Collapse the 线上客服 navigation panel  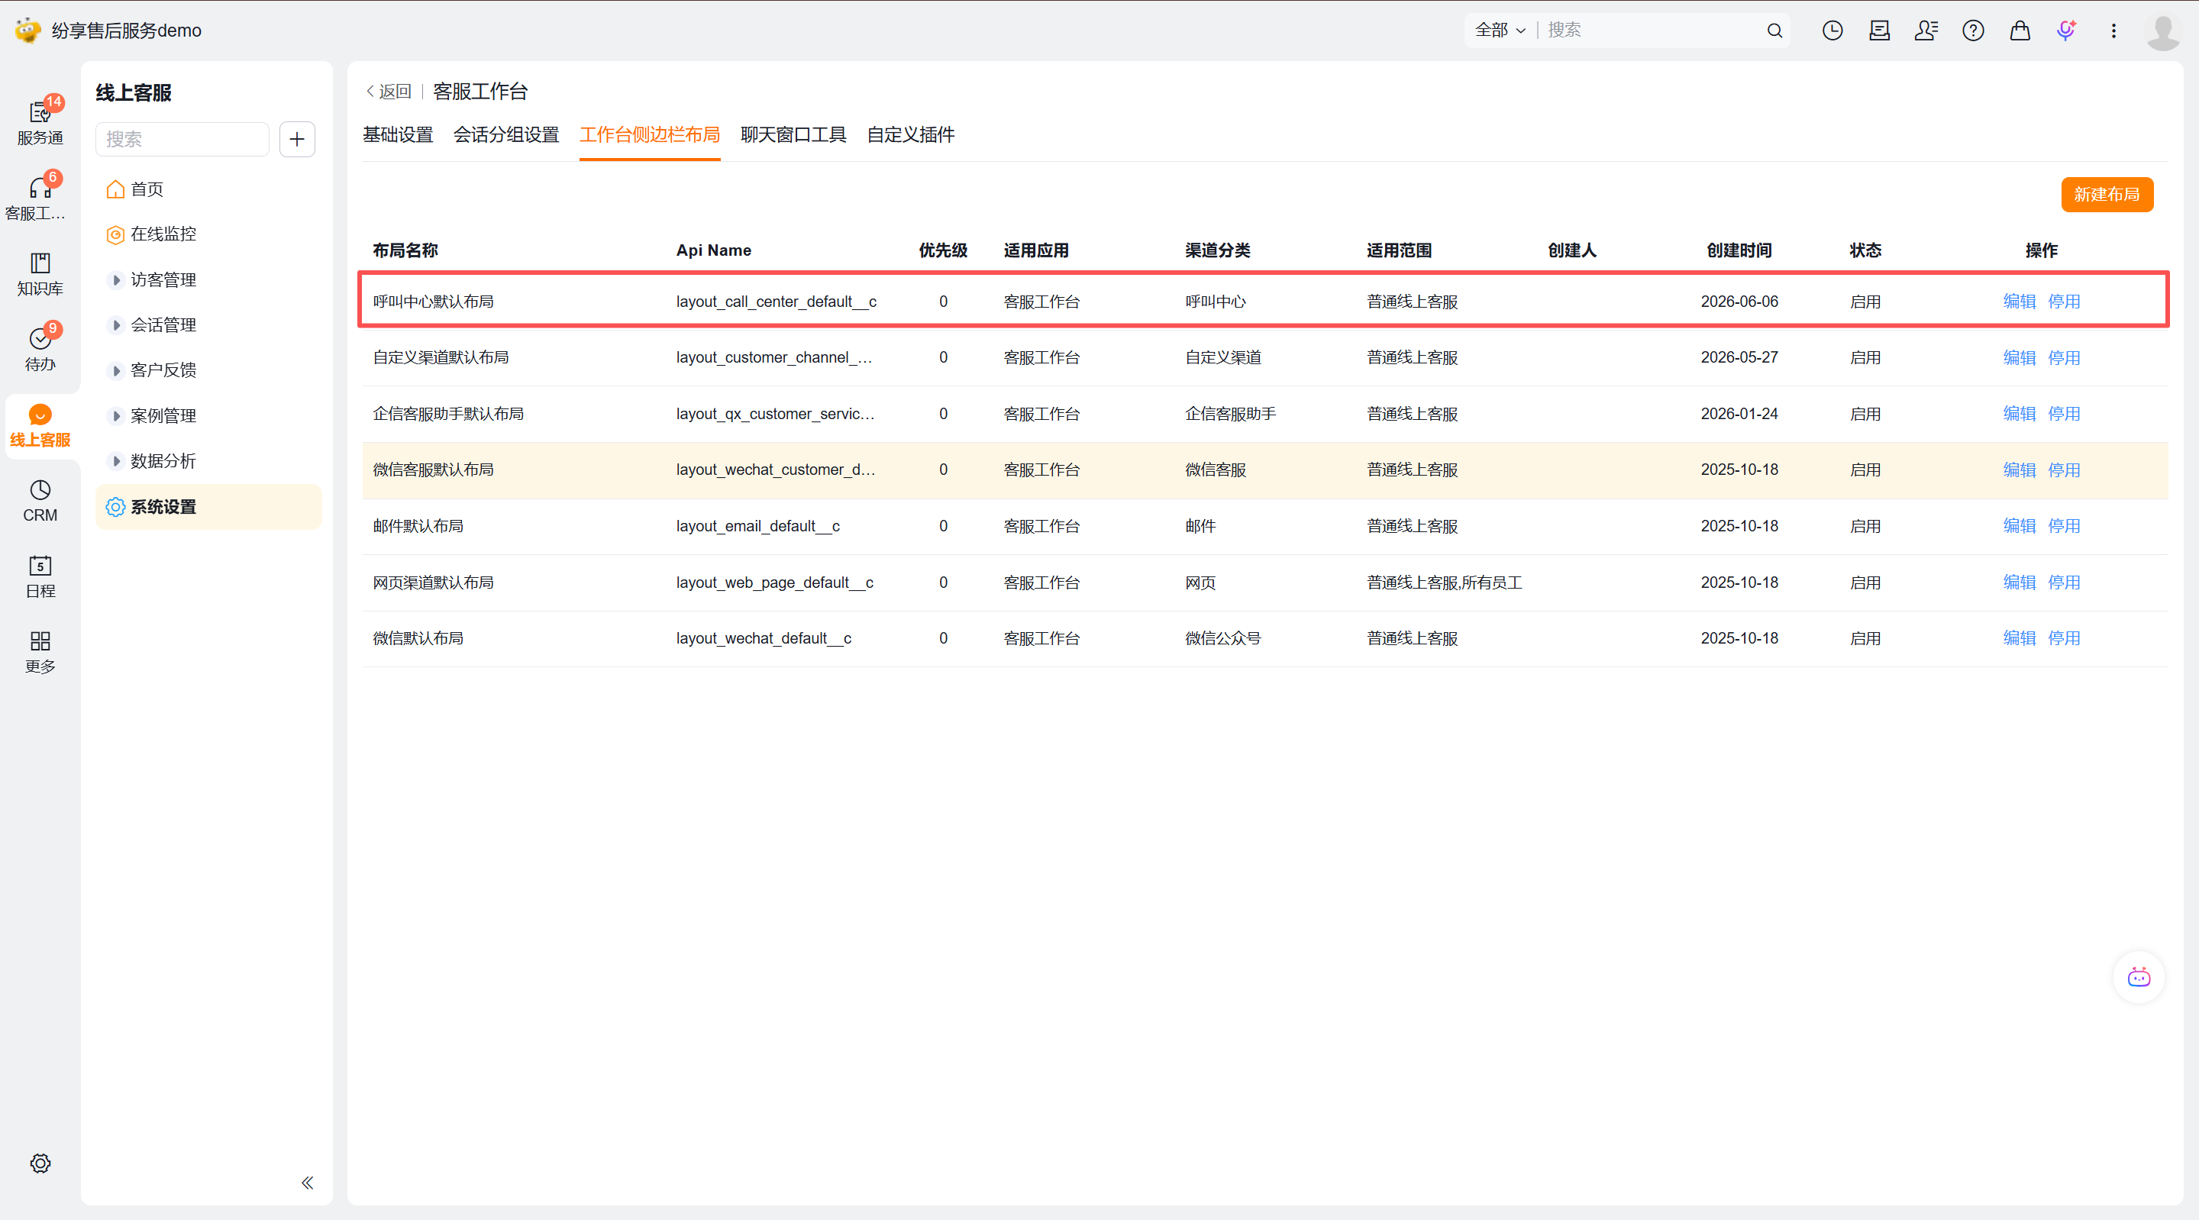pos(307,1183)
